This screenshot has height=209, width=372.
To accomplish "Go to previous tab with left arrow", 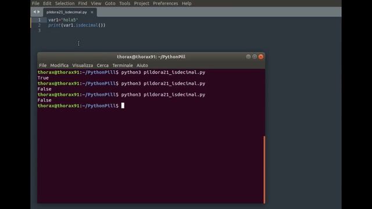I will [35, 12].
